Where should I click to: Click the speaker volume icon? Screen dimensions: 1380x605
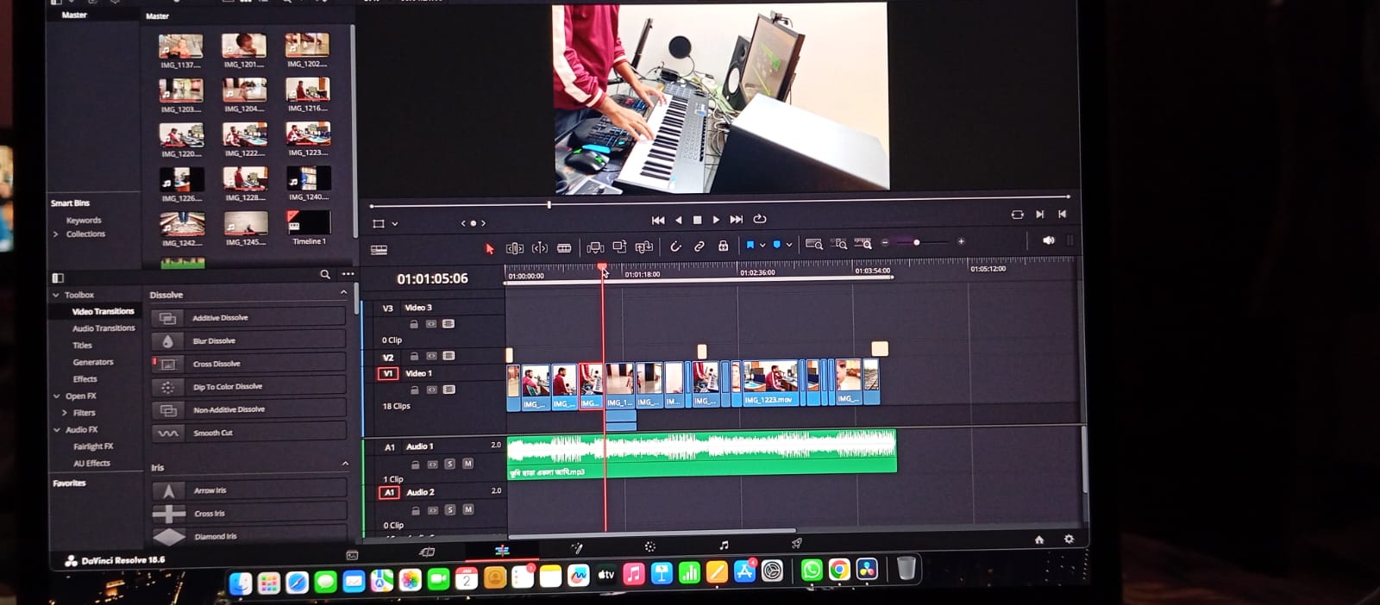click(x=1049, y=240)
